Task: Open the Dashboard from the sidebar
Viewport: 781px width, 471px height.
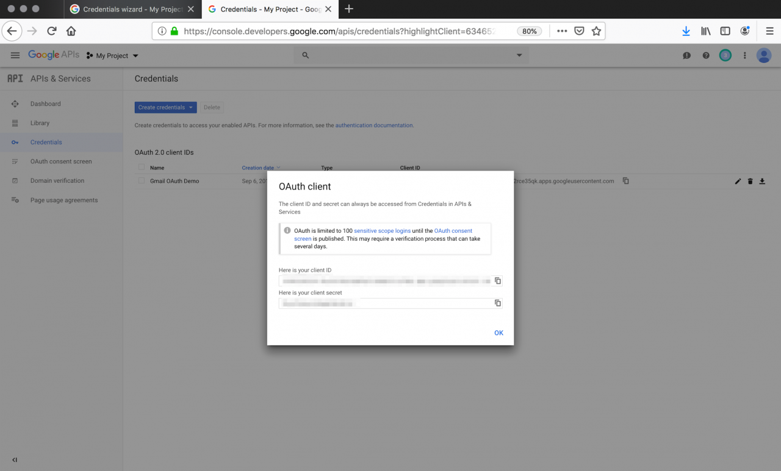Action: tap(46, 104)
